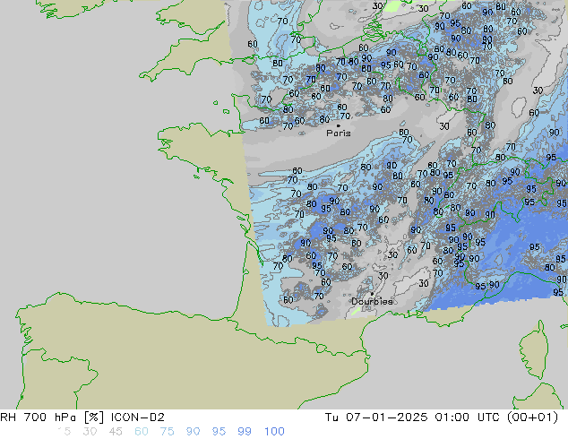Click the light blue legend value 60
Viewport: 568px width, 439px height.
(142, 432)
